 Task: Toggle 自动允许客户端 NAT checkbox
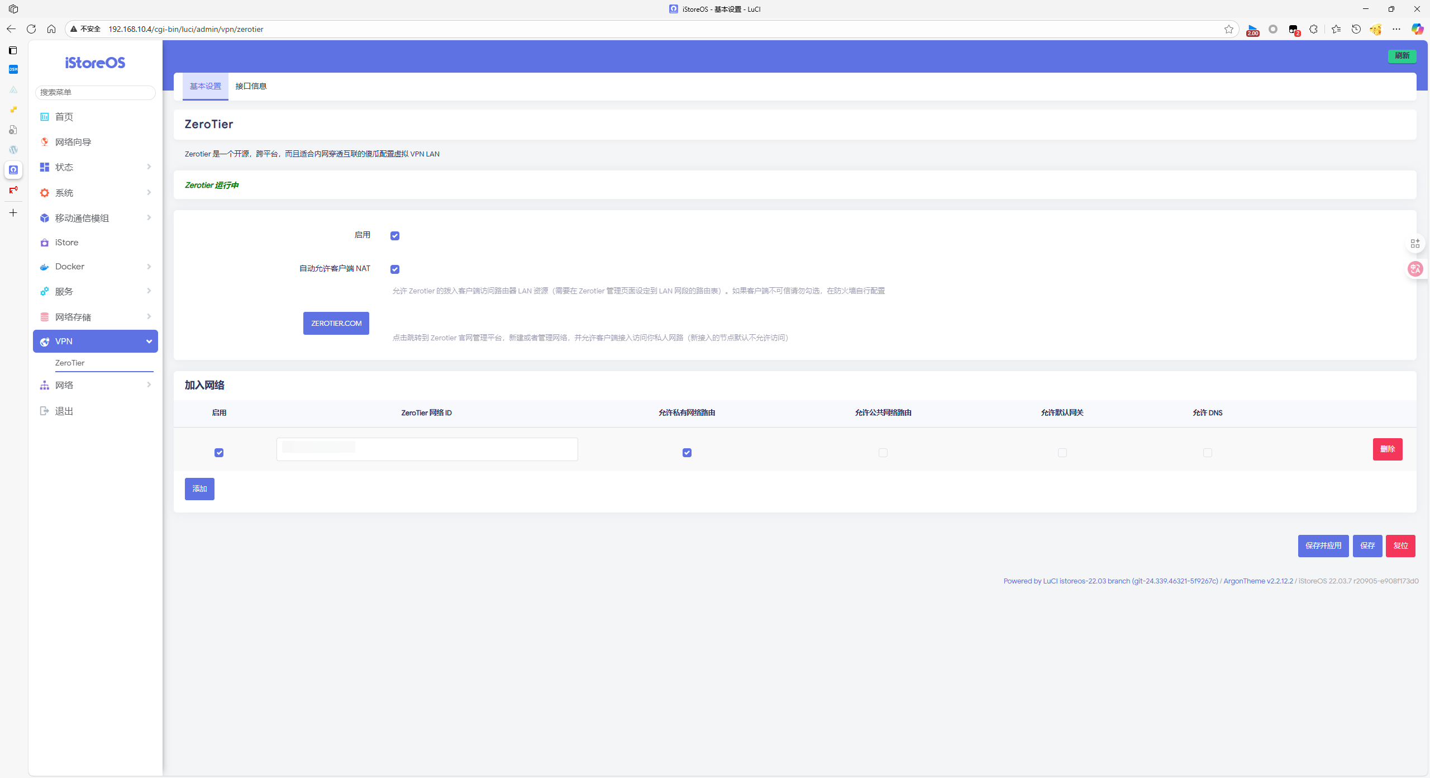(x=395, y=269)
